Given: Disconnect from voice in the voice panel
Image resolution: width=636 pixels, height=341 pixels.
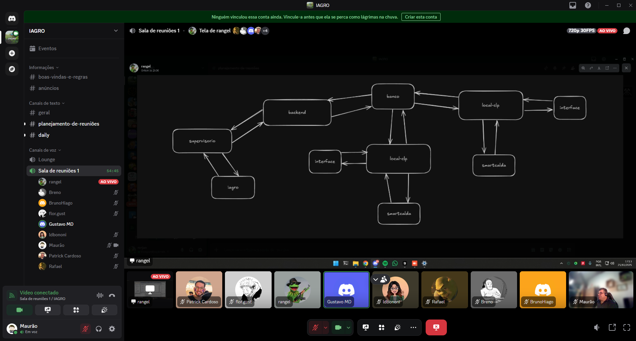Looking at the screenshot, I should (112, 295).
